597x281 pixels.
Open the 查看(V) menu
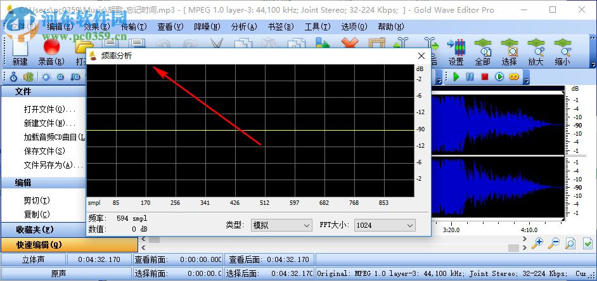(170, 27)
